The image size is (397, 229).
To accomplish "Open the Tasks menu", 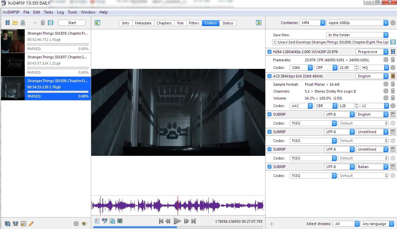I will [49, 12].
